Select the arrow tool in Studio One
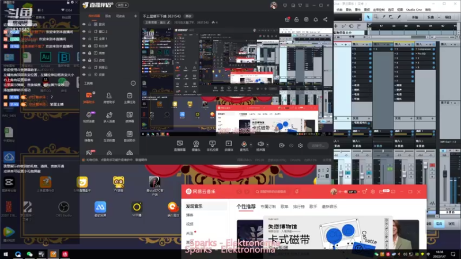 (x=368, y=17)
